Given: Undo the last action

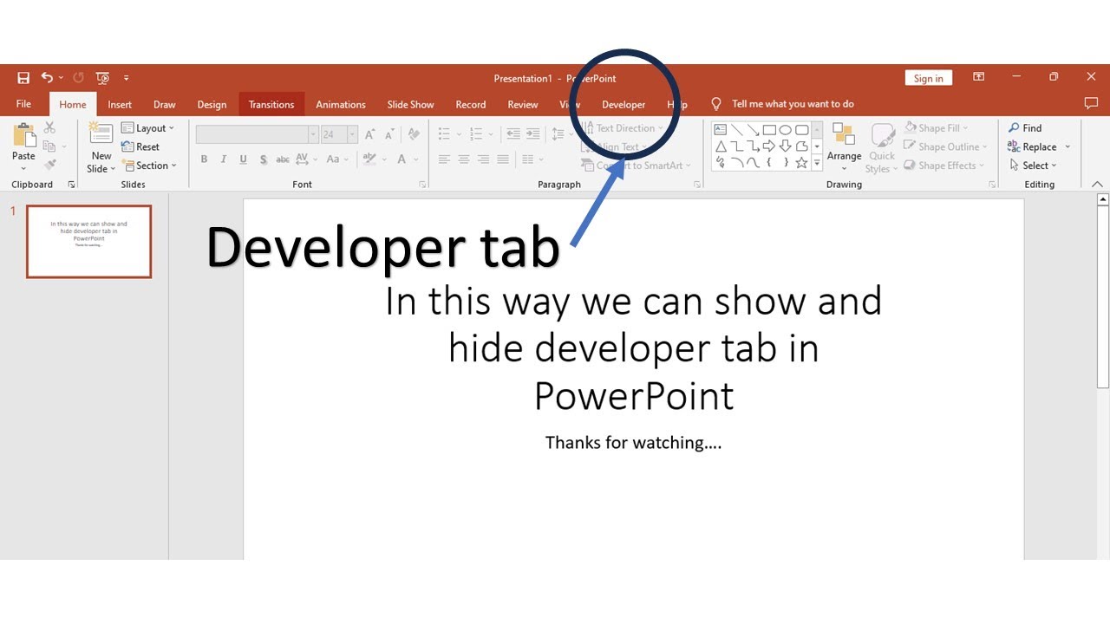Looking at the screenshot, I should pyautogui.click(x=47, y=78).
